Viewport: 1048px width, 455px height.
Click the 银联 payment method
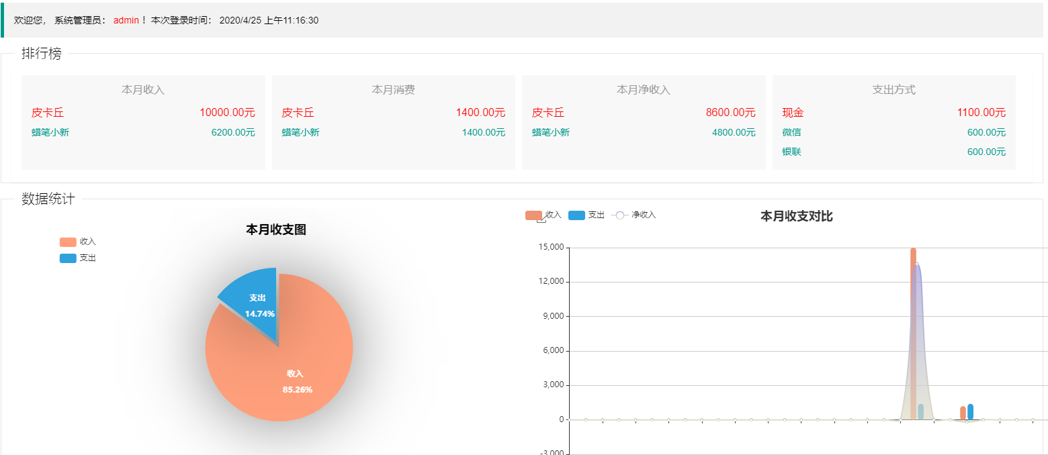(791, 152)
